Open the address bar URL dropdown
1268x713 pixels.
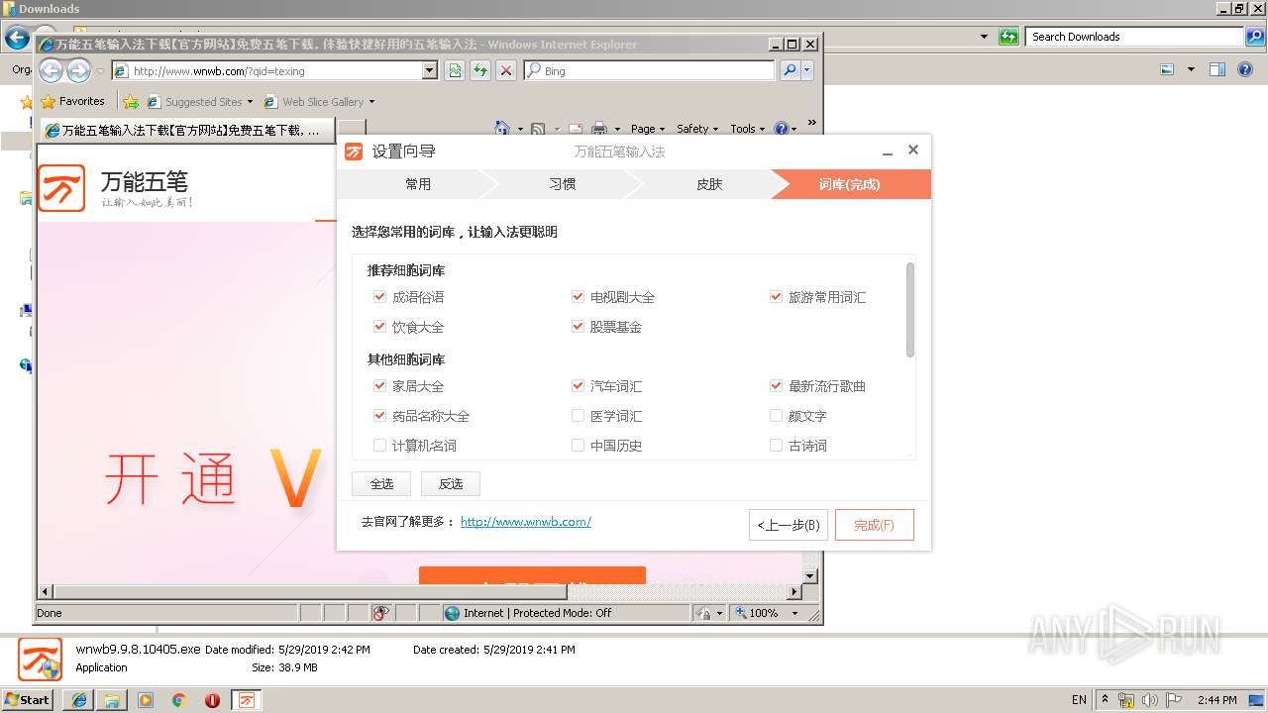429,70
